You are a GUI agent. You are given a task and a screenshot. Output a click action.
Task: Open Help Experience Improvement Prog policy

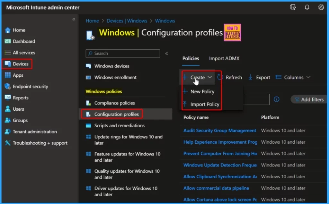coord(220,142)
